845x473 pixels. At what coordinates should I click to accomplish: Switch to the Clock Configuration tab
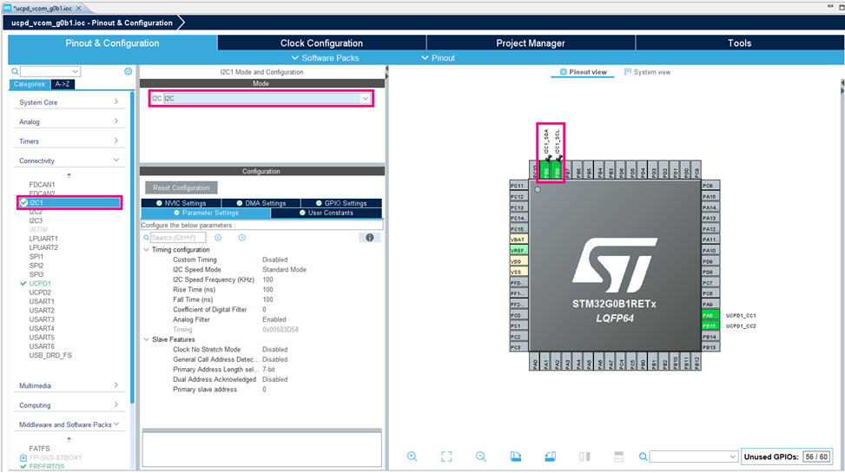(x=321, y=43)
